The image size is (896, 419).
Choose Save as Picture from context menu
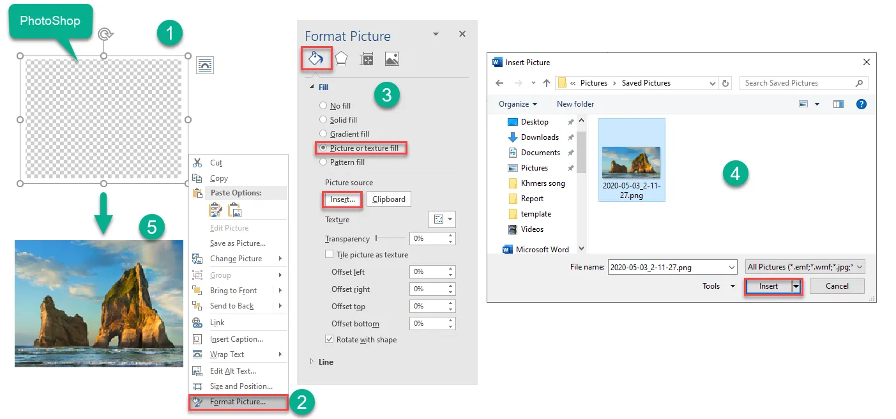click(x=238, y=243)
